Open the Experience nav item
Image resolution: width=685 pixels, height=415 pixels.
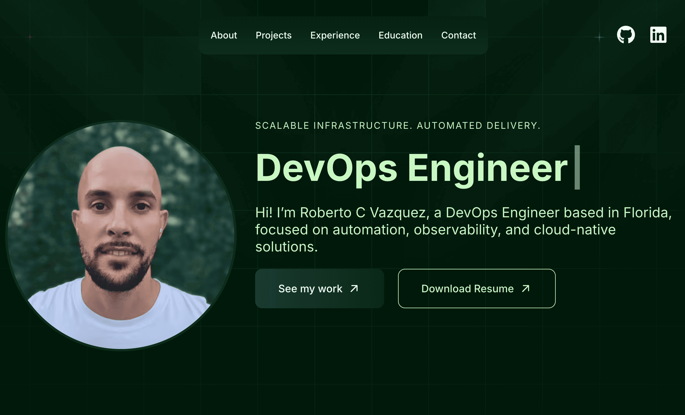point(335,35)
